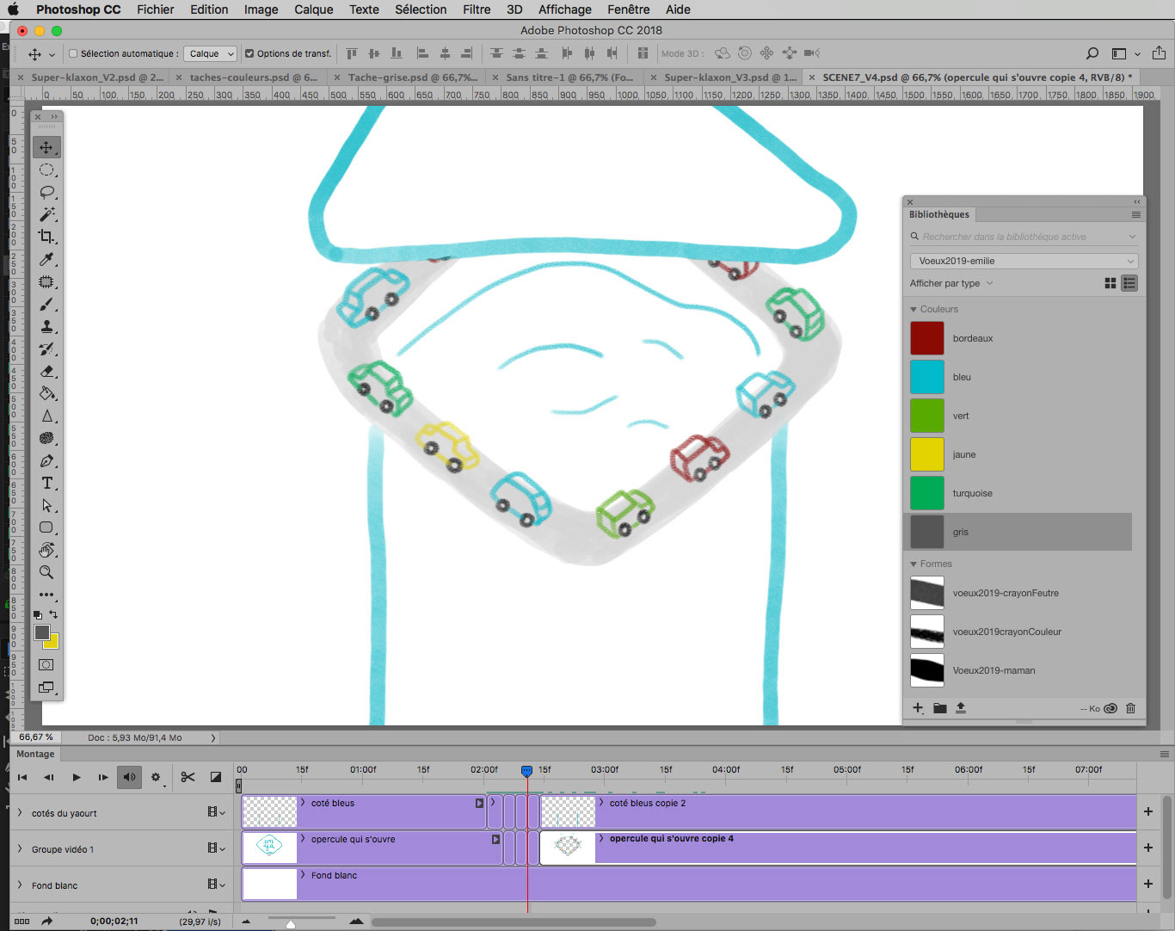Mute audio playback in timeline
The height and width of the screenshot is (931, 1175).
pos(129,777)
